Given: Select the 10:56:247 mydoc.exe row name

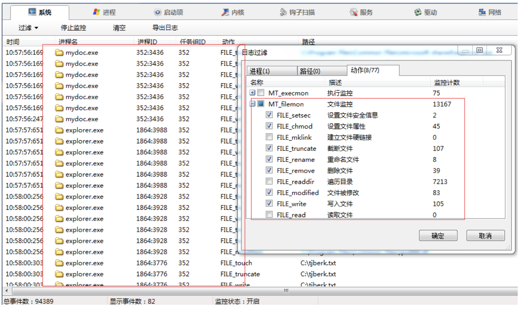Looking at the screenshot, I should tap(82, 119).
